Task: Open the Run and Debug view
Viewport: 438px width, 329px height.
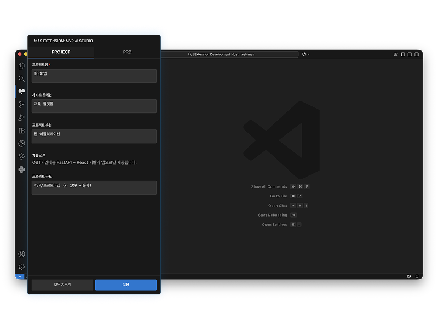Action: [x=21, y=117]
